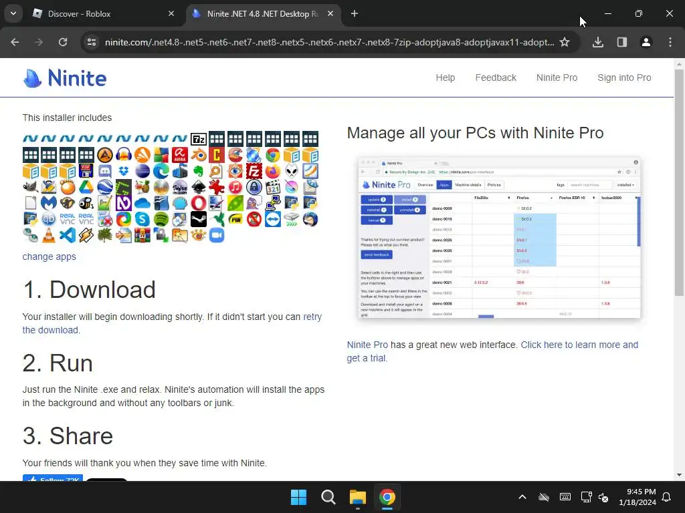Click the VLC traffic cone icon
This screenshot has height=513, width=685.
pyautogui.click(x=48, y=235)
